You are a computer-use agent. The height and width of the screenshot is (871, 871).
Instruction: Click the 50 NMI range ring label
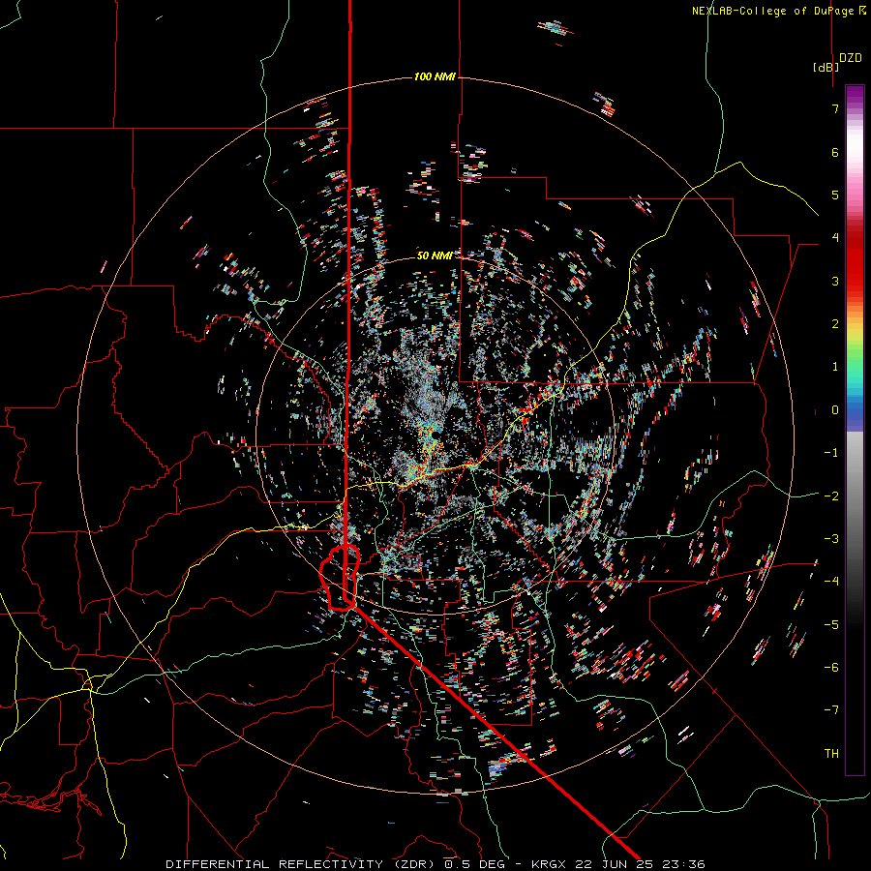[x=434, y=255]
